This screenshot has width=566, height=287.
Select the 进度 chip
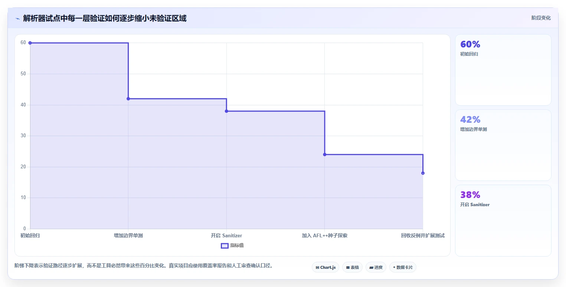point(376,267)
